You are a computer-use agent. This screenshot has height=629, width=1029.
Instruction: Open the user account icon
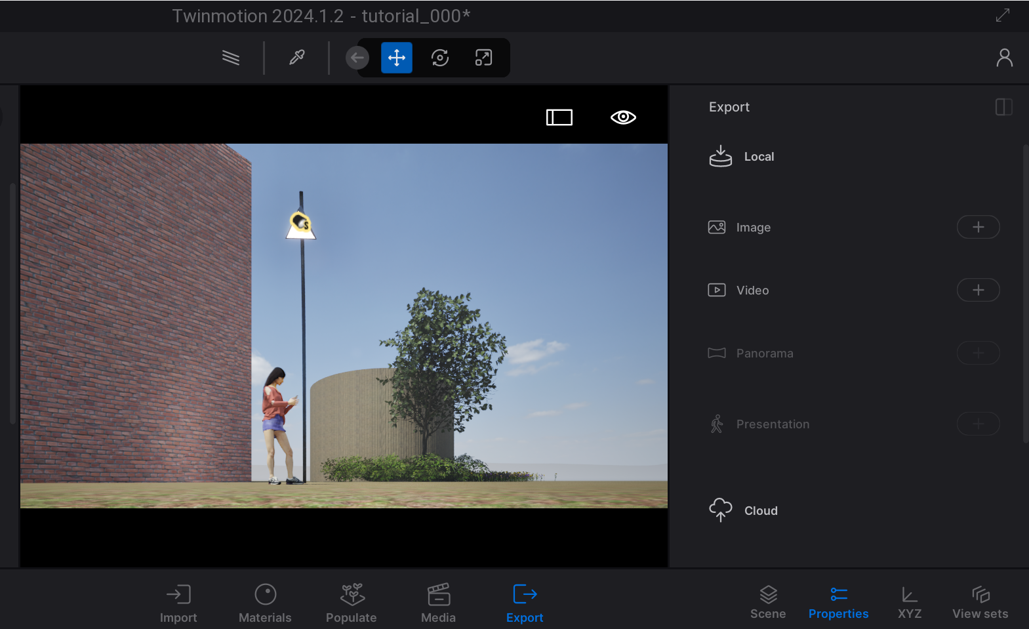[1004, 58]
